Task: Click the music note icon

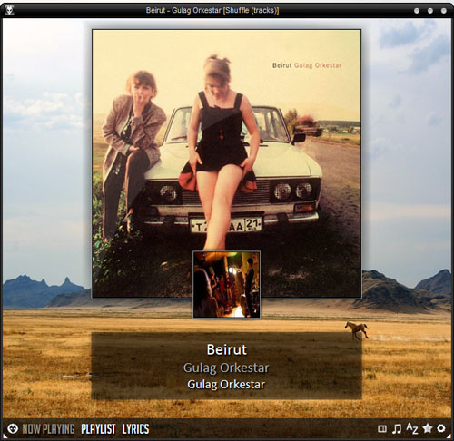Action: tap(397, 428)
